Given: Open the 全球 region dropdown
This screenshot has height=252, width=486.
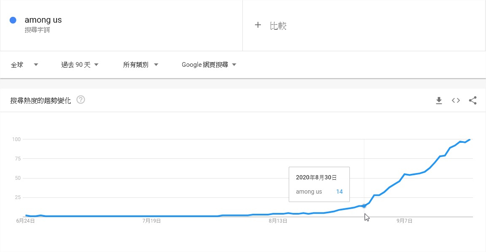Looking at the screenshot, I should [x=24, y=65].
